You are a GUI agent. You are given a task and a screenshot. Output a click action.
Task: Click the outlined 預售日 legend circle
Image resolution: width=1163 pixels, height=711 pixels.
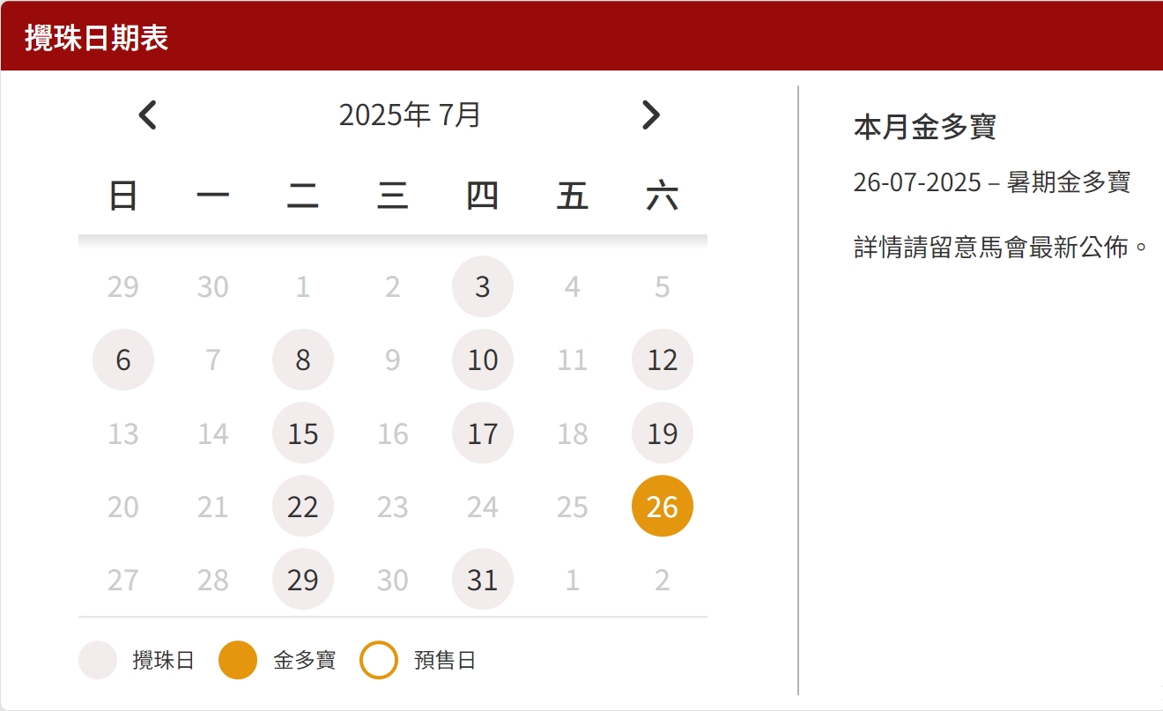(x=379, y=661)
